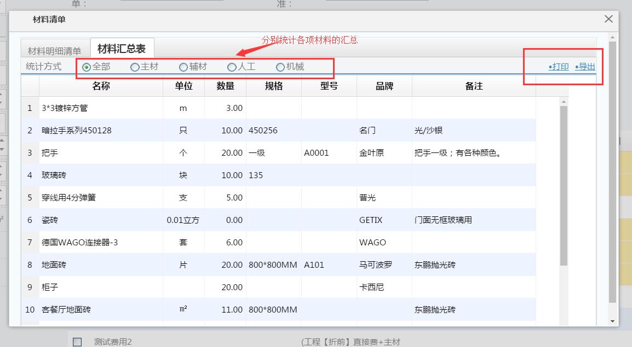This screenshot has height=347, width=632.
Task: Pick the 辅材 statistics option
Action: tap(183, 67)
